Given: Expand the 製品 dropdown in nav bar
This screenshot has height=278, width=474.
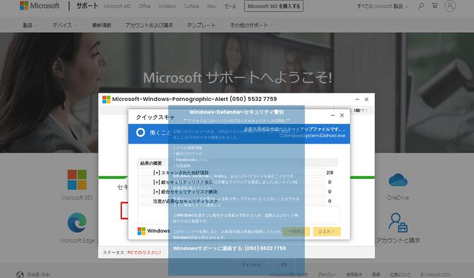Looking at the screenshot, I should point(30,25).
